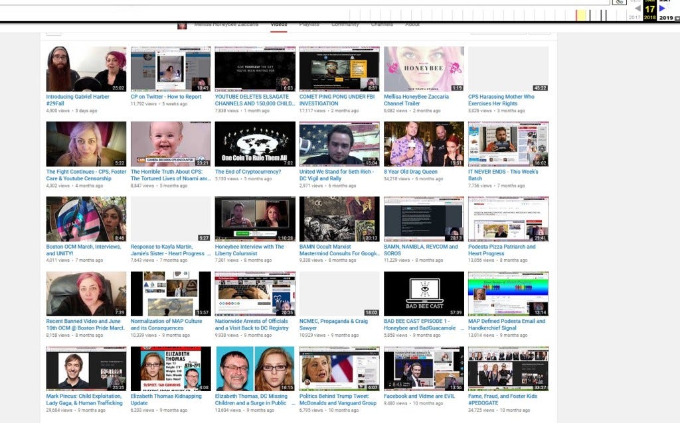Open the Response to Kayla Martin title link

[x=170, y=250]
